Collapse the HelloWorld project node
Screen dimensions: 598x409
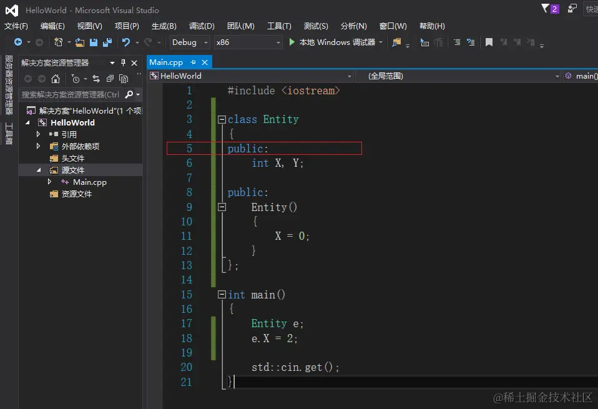(27, 122)
